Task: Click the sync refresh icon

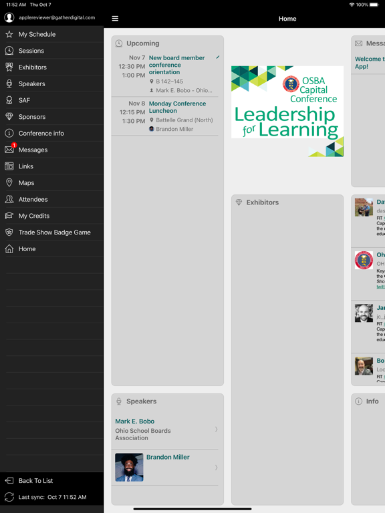Action: coord(9,497)
